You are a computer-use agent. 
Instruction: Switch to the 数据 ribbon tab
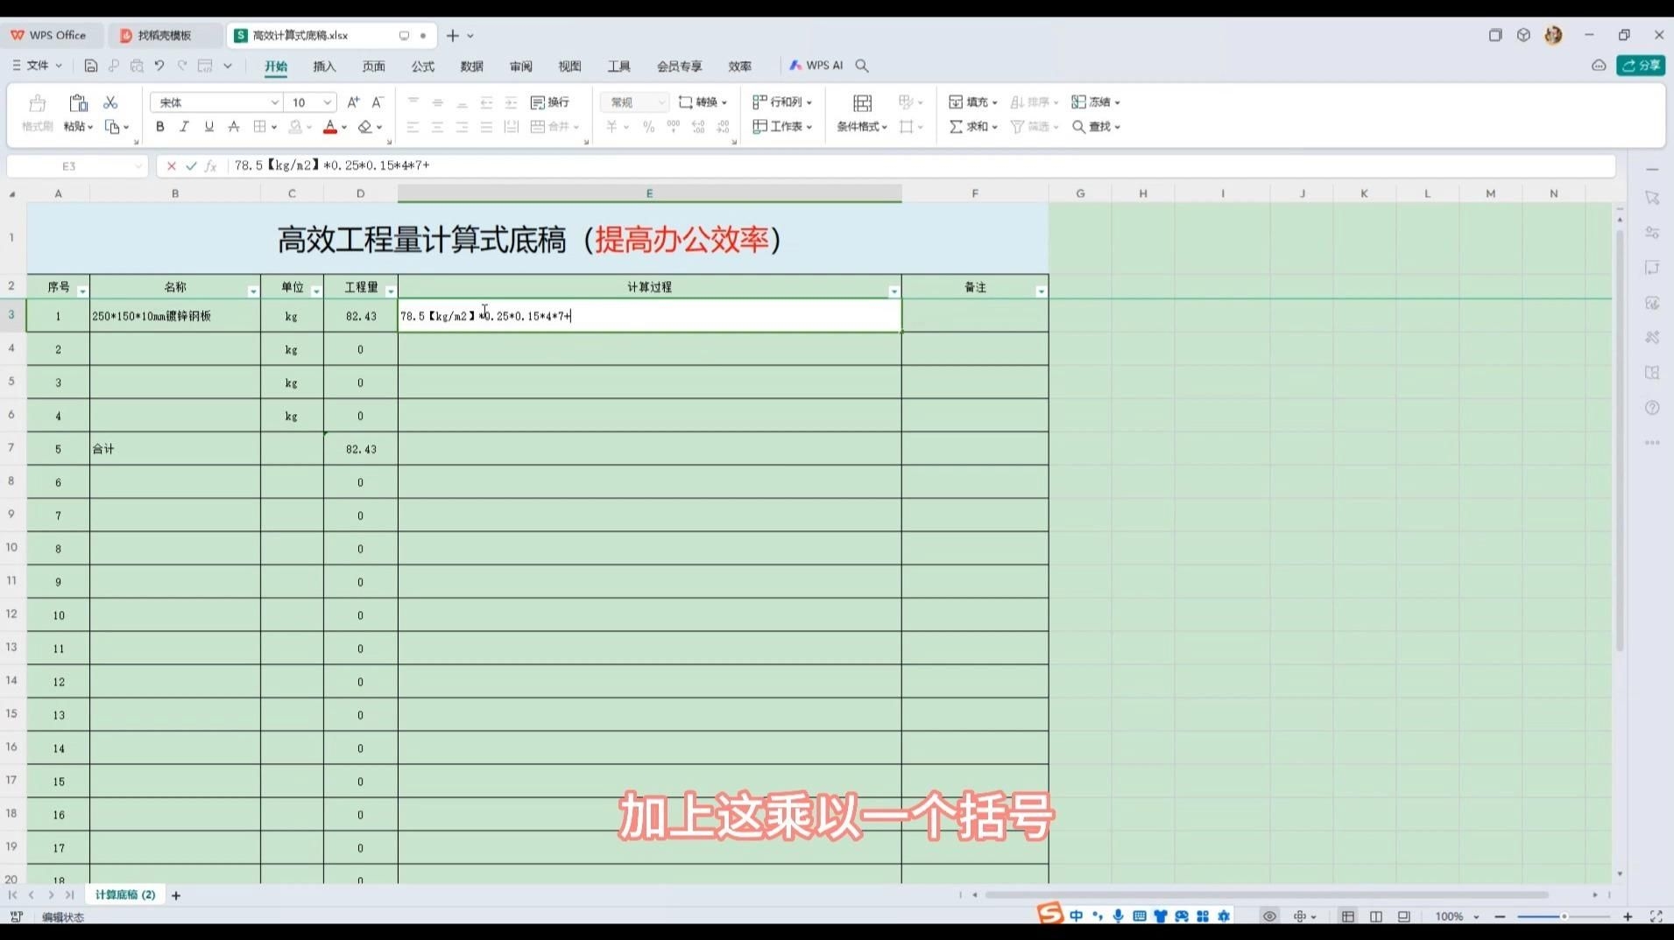[x=471, y=66]
